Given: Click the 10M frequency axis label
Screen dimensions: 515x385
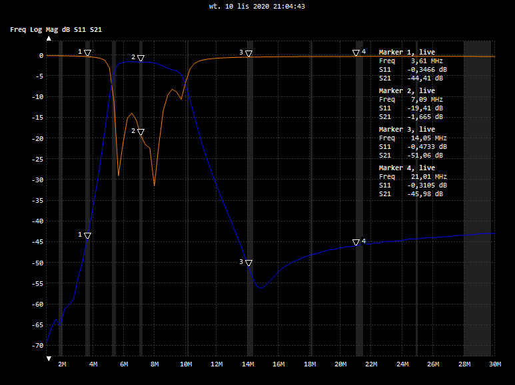Looking at the screenshot, I should point(186,364).
